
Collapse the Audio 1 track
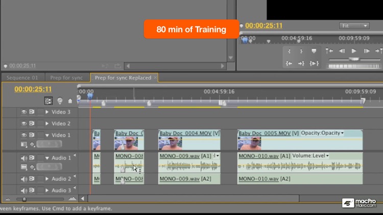click(47, 158)
